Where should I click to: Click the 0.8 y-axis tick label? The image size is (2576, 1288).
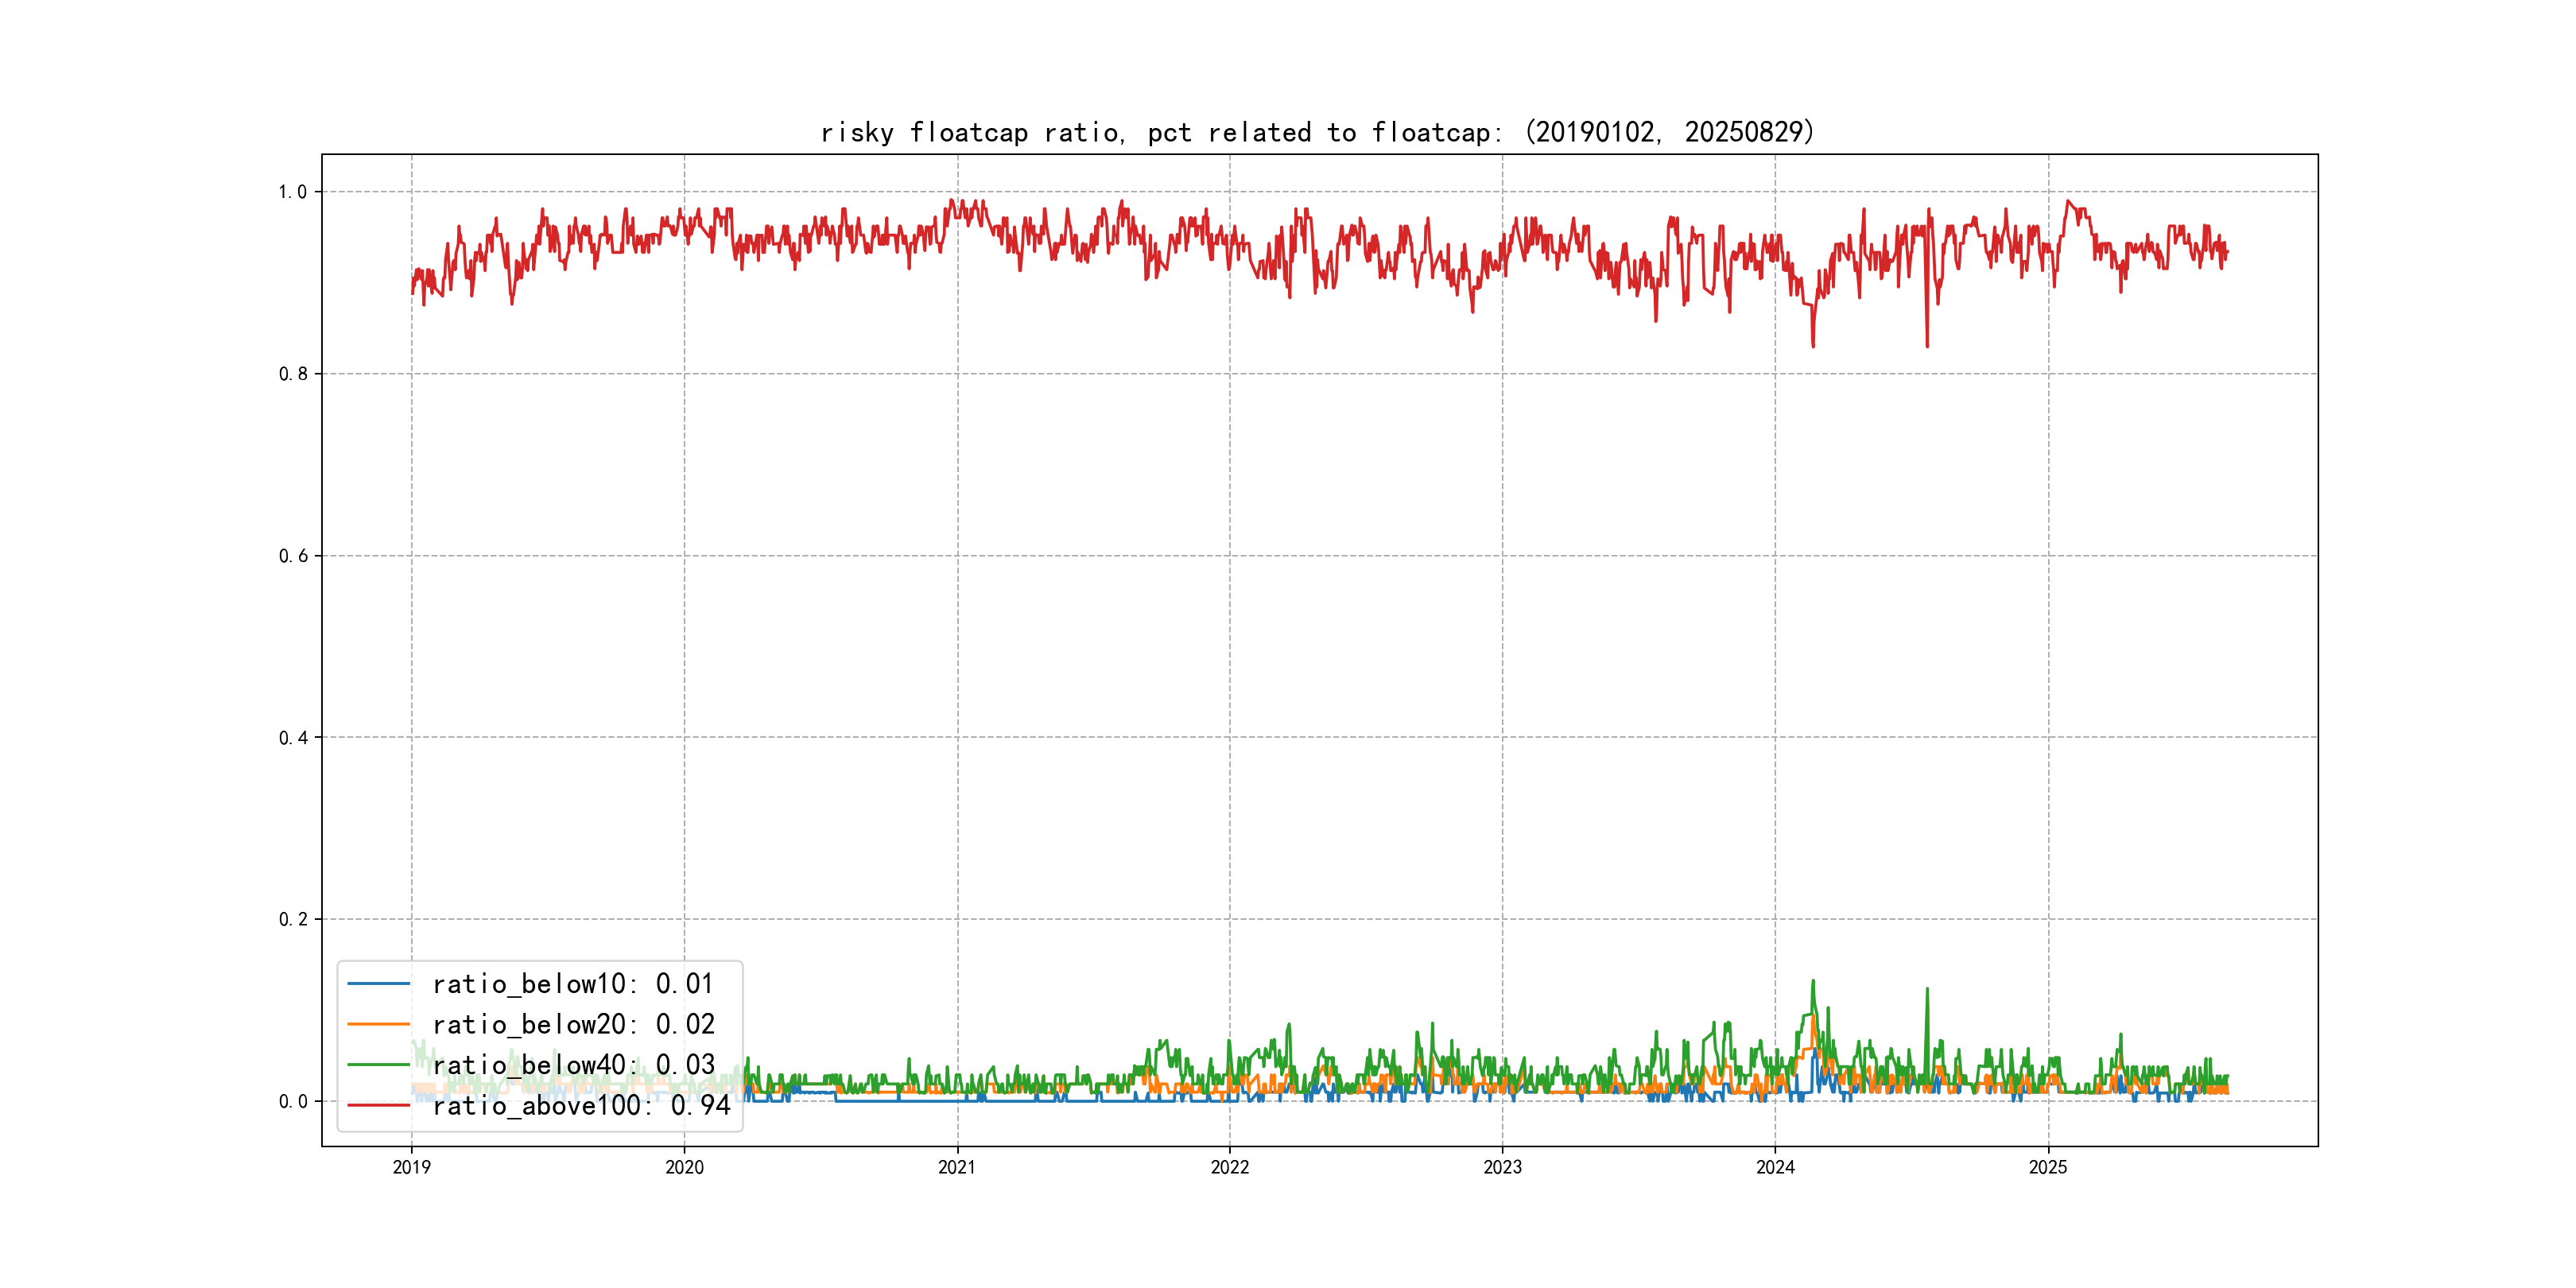click(293, 374)
